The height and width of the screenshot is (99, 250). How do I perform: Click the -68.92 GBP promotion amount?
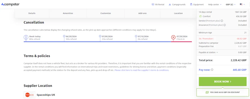point(241,39)
